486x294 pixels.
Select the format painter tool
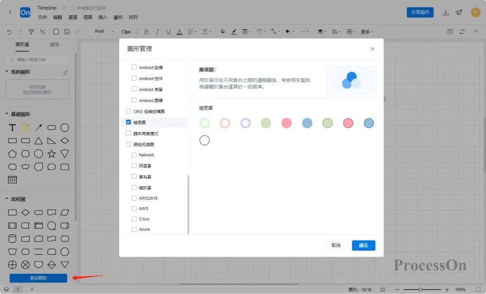tap(31, 32)
